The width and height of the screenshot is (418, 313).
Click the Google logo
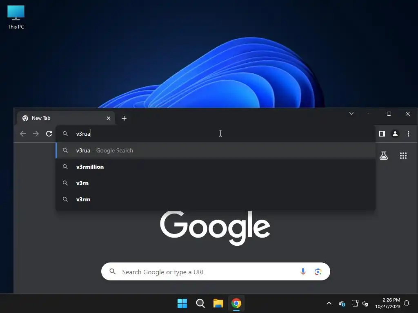(x=215, y=228)
